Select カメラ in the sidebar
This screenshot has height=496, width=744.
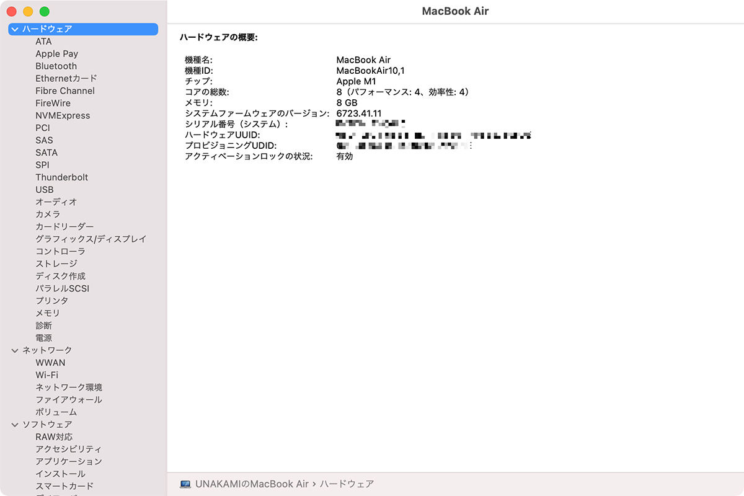48,215
